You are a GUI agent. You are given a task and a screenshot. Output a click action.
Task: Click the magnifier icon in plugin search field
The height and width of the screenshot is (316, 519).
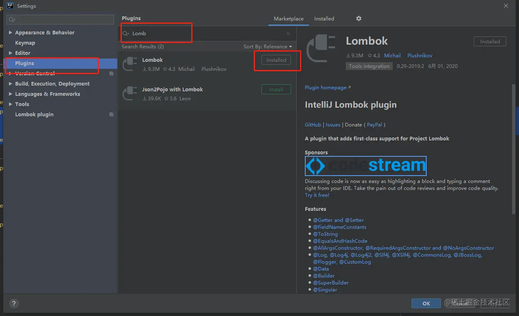(x=126, y=34)
